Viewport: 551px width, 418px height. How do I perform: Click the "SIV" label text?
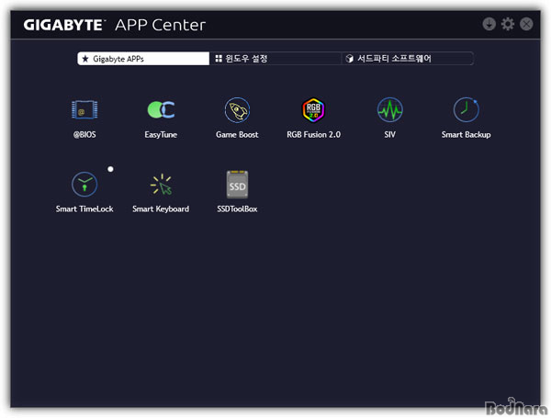(389, 135)
